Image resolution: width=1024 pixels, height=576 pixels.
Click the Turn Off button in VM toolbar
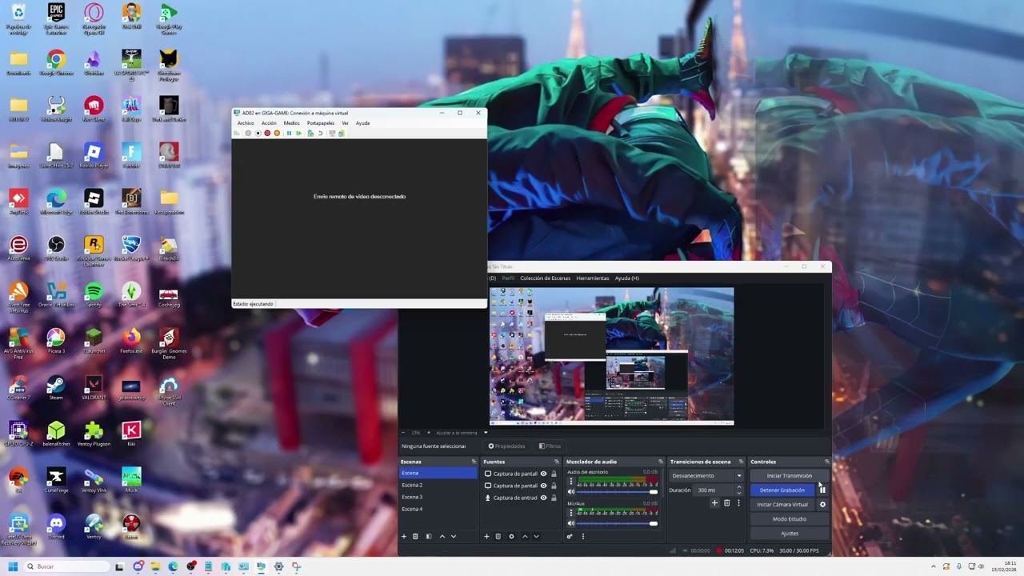point(258,133)
